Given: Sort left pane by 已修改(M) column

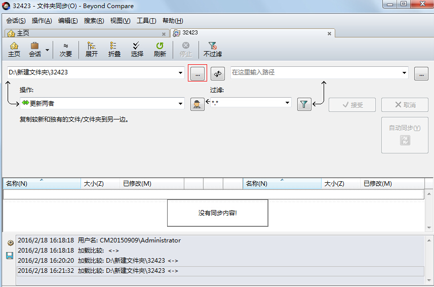Looking at the screenshot, I should (152, 184).
